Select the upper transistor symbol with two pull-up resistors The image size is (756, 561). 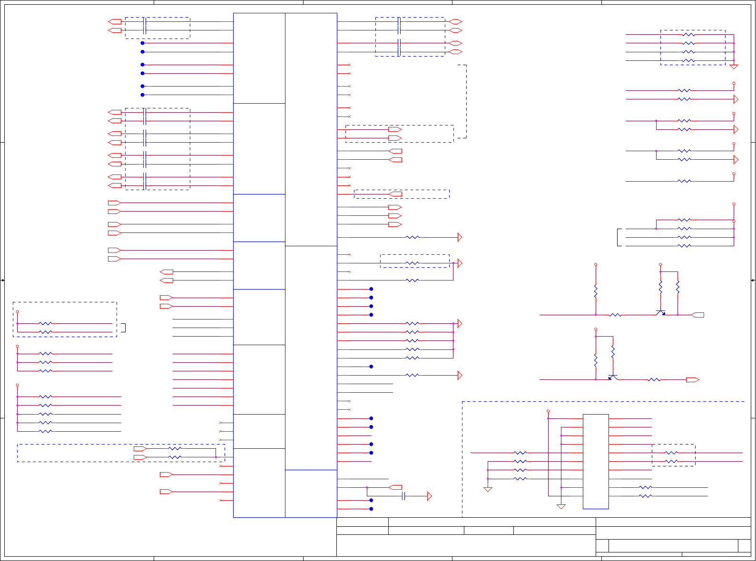661,312
